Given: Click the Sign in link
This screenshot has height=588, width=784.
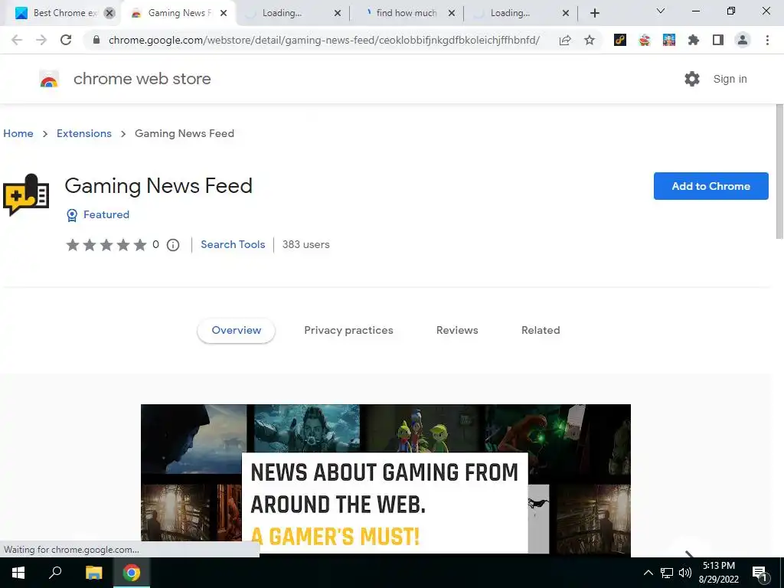Looking at the screenshot, I should pyautogui.click(x=730, y=79).
